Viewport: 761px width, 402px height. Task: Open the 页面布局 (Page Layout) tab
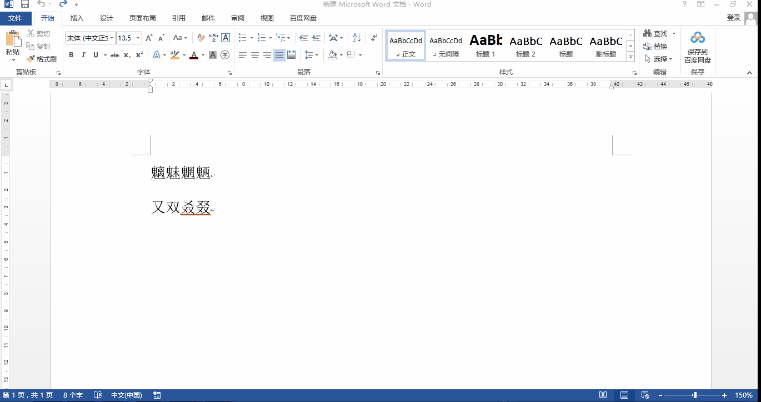[143, 18]
